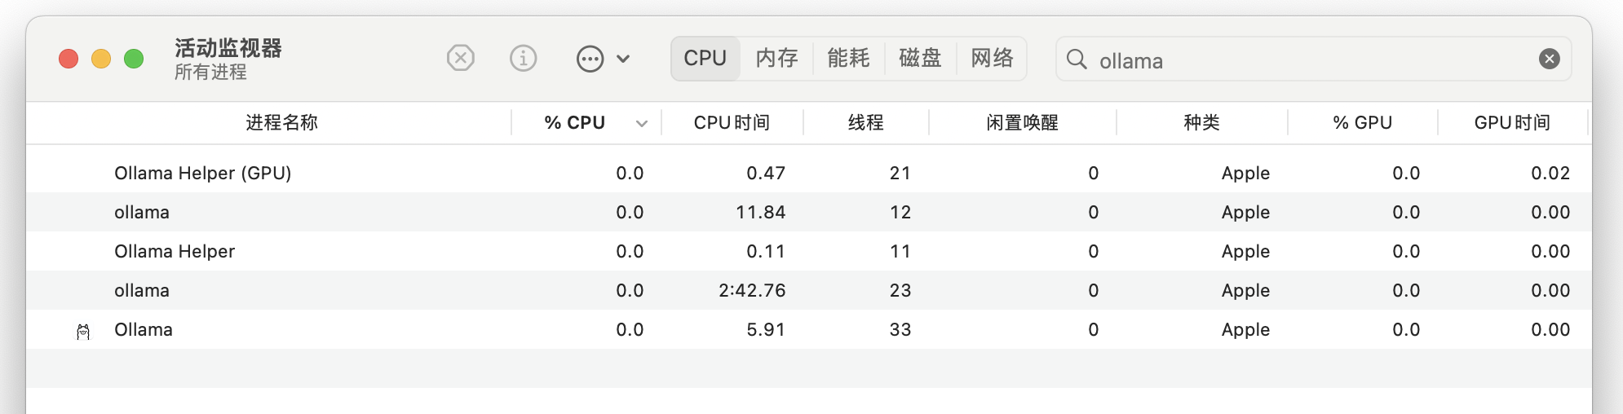Toggle sort order via % CPU column arrow
1623x414 pixels.
coord(642,123)
